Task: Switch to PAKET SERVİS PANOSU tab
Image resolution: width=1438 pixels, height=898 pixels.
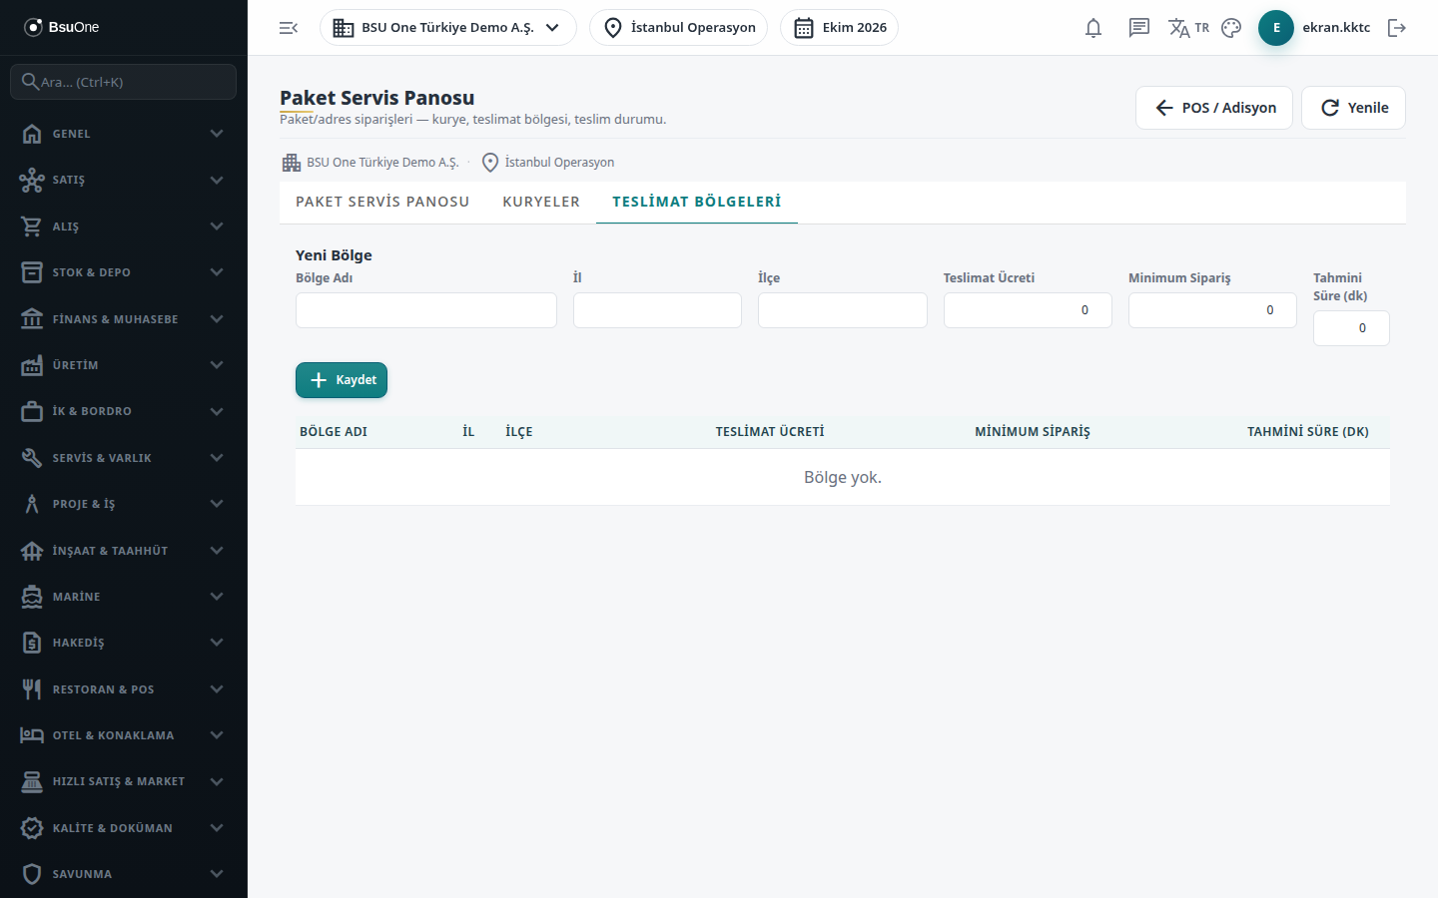Action: (382, 202)
